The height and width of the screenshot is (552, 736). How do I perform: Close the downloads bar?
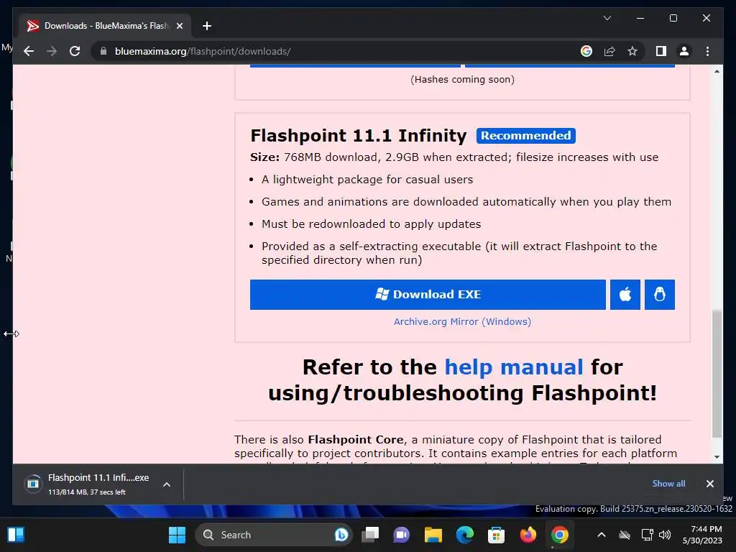coord(709,484)
